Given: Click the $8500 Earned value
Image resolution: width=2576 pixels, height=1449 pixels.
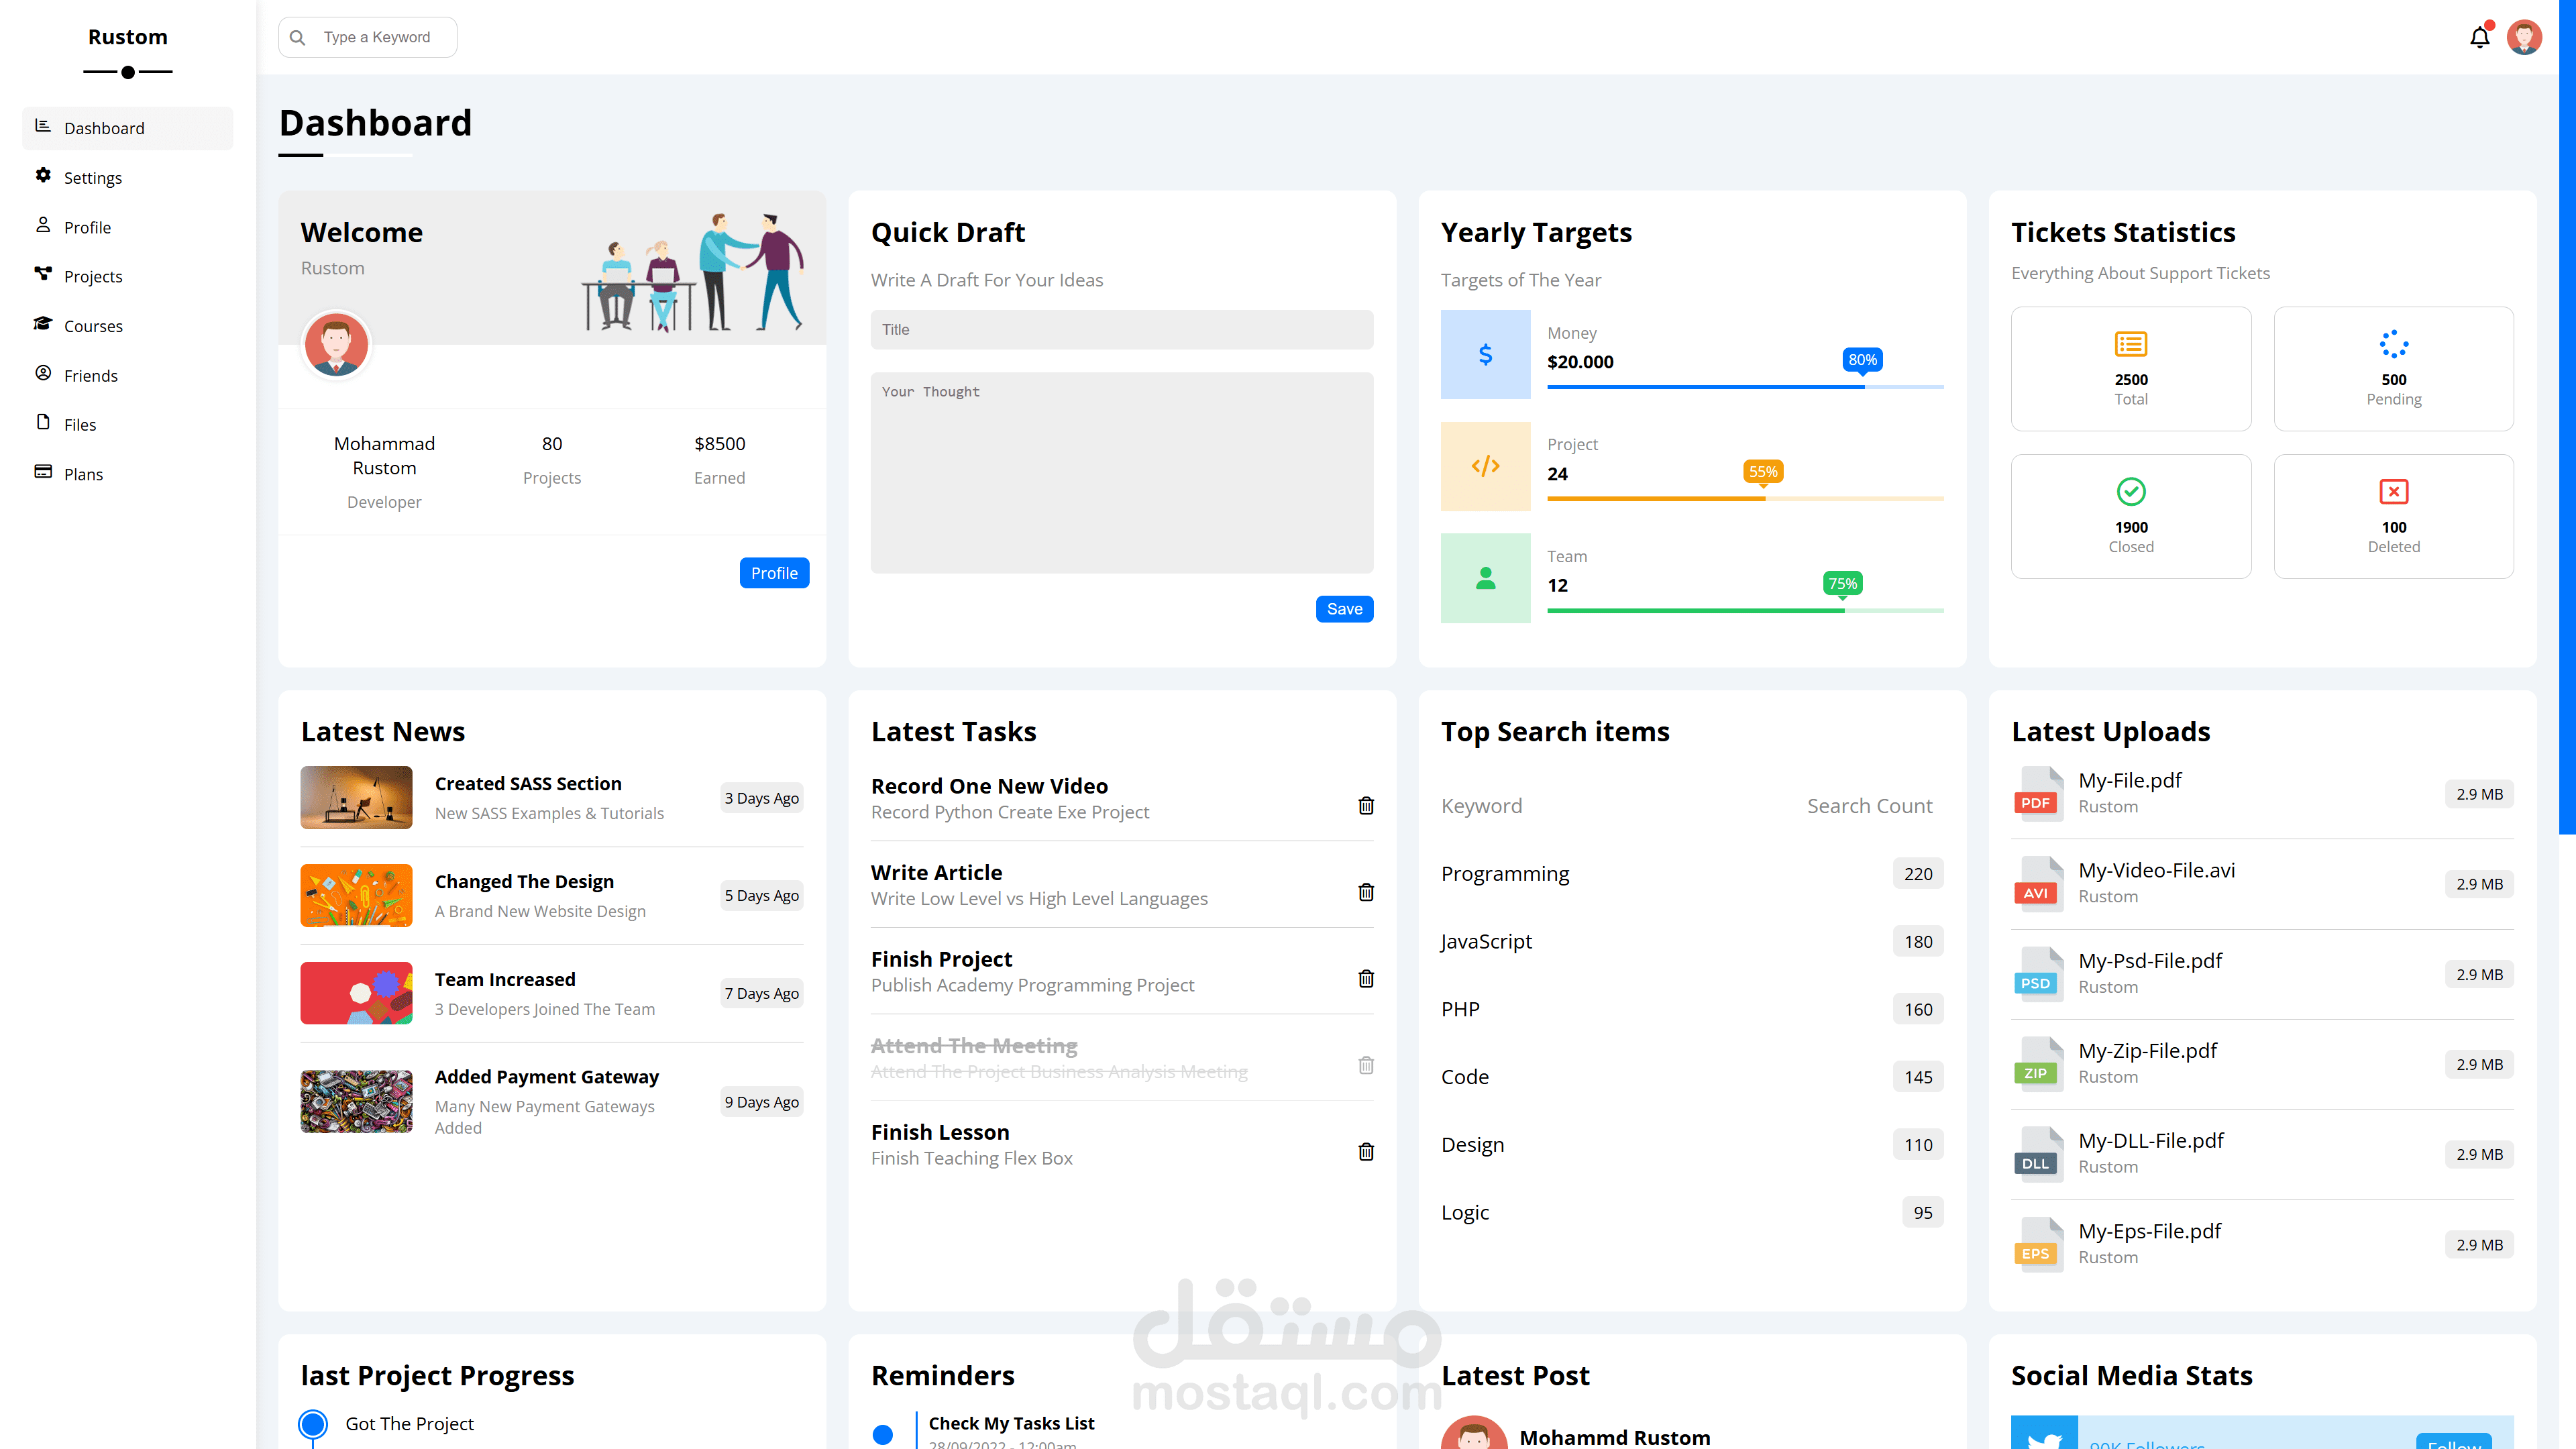Looking at the screenshot, I should [x=720, y=444].
